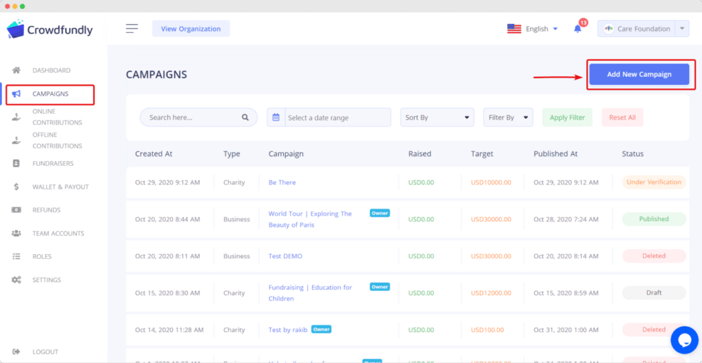Click the Wallet & Payout dollar icon
This screenshot has height=363, width=702.
16,187
